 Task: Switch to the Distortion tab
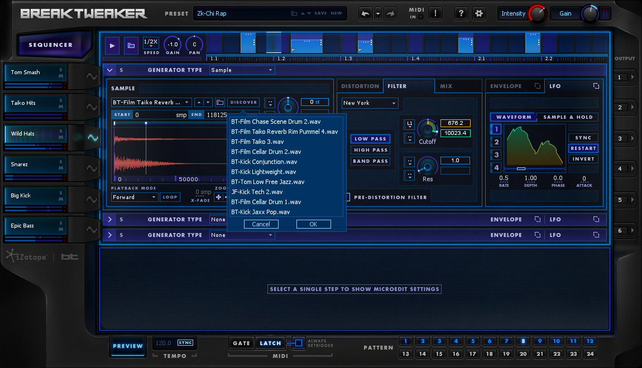pos(360,86)
